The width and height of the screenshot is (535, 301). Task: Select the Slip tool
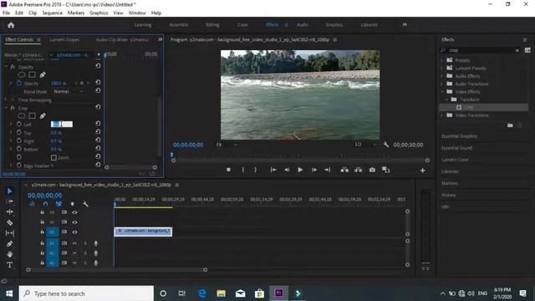click(x=10, y=233)
